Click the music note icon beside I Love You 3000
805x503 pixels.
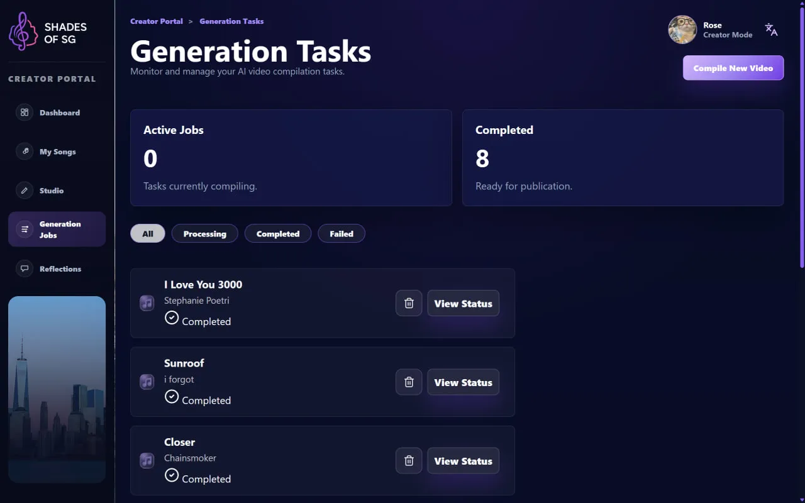click(147, 303)
